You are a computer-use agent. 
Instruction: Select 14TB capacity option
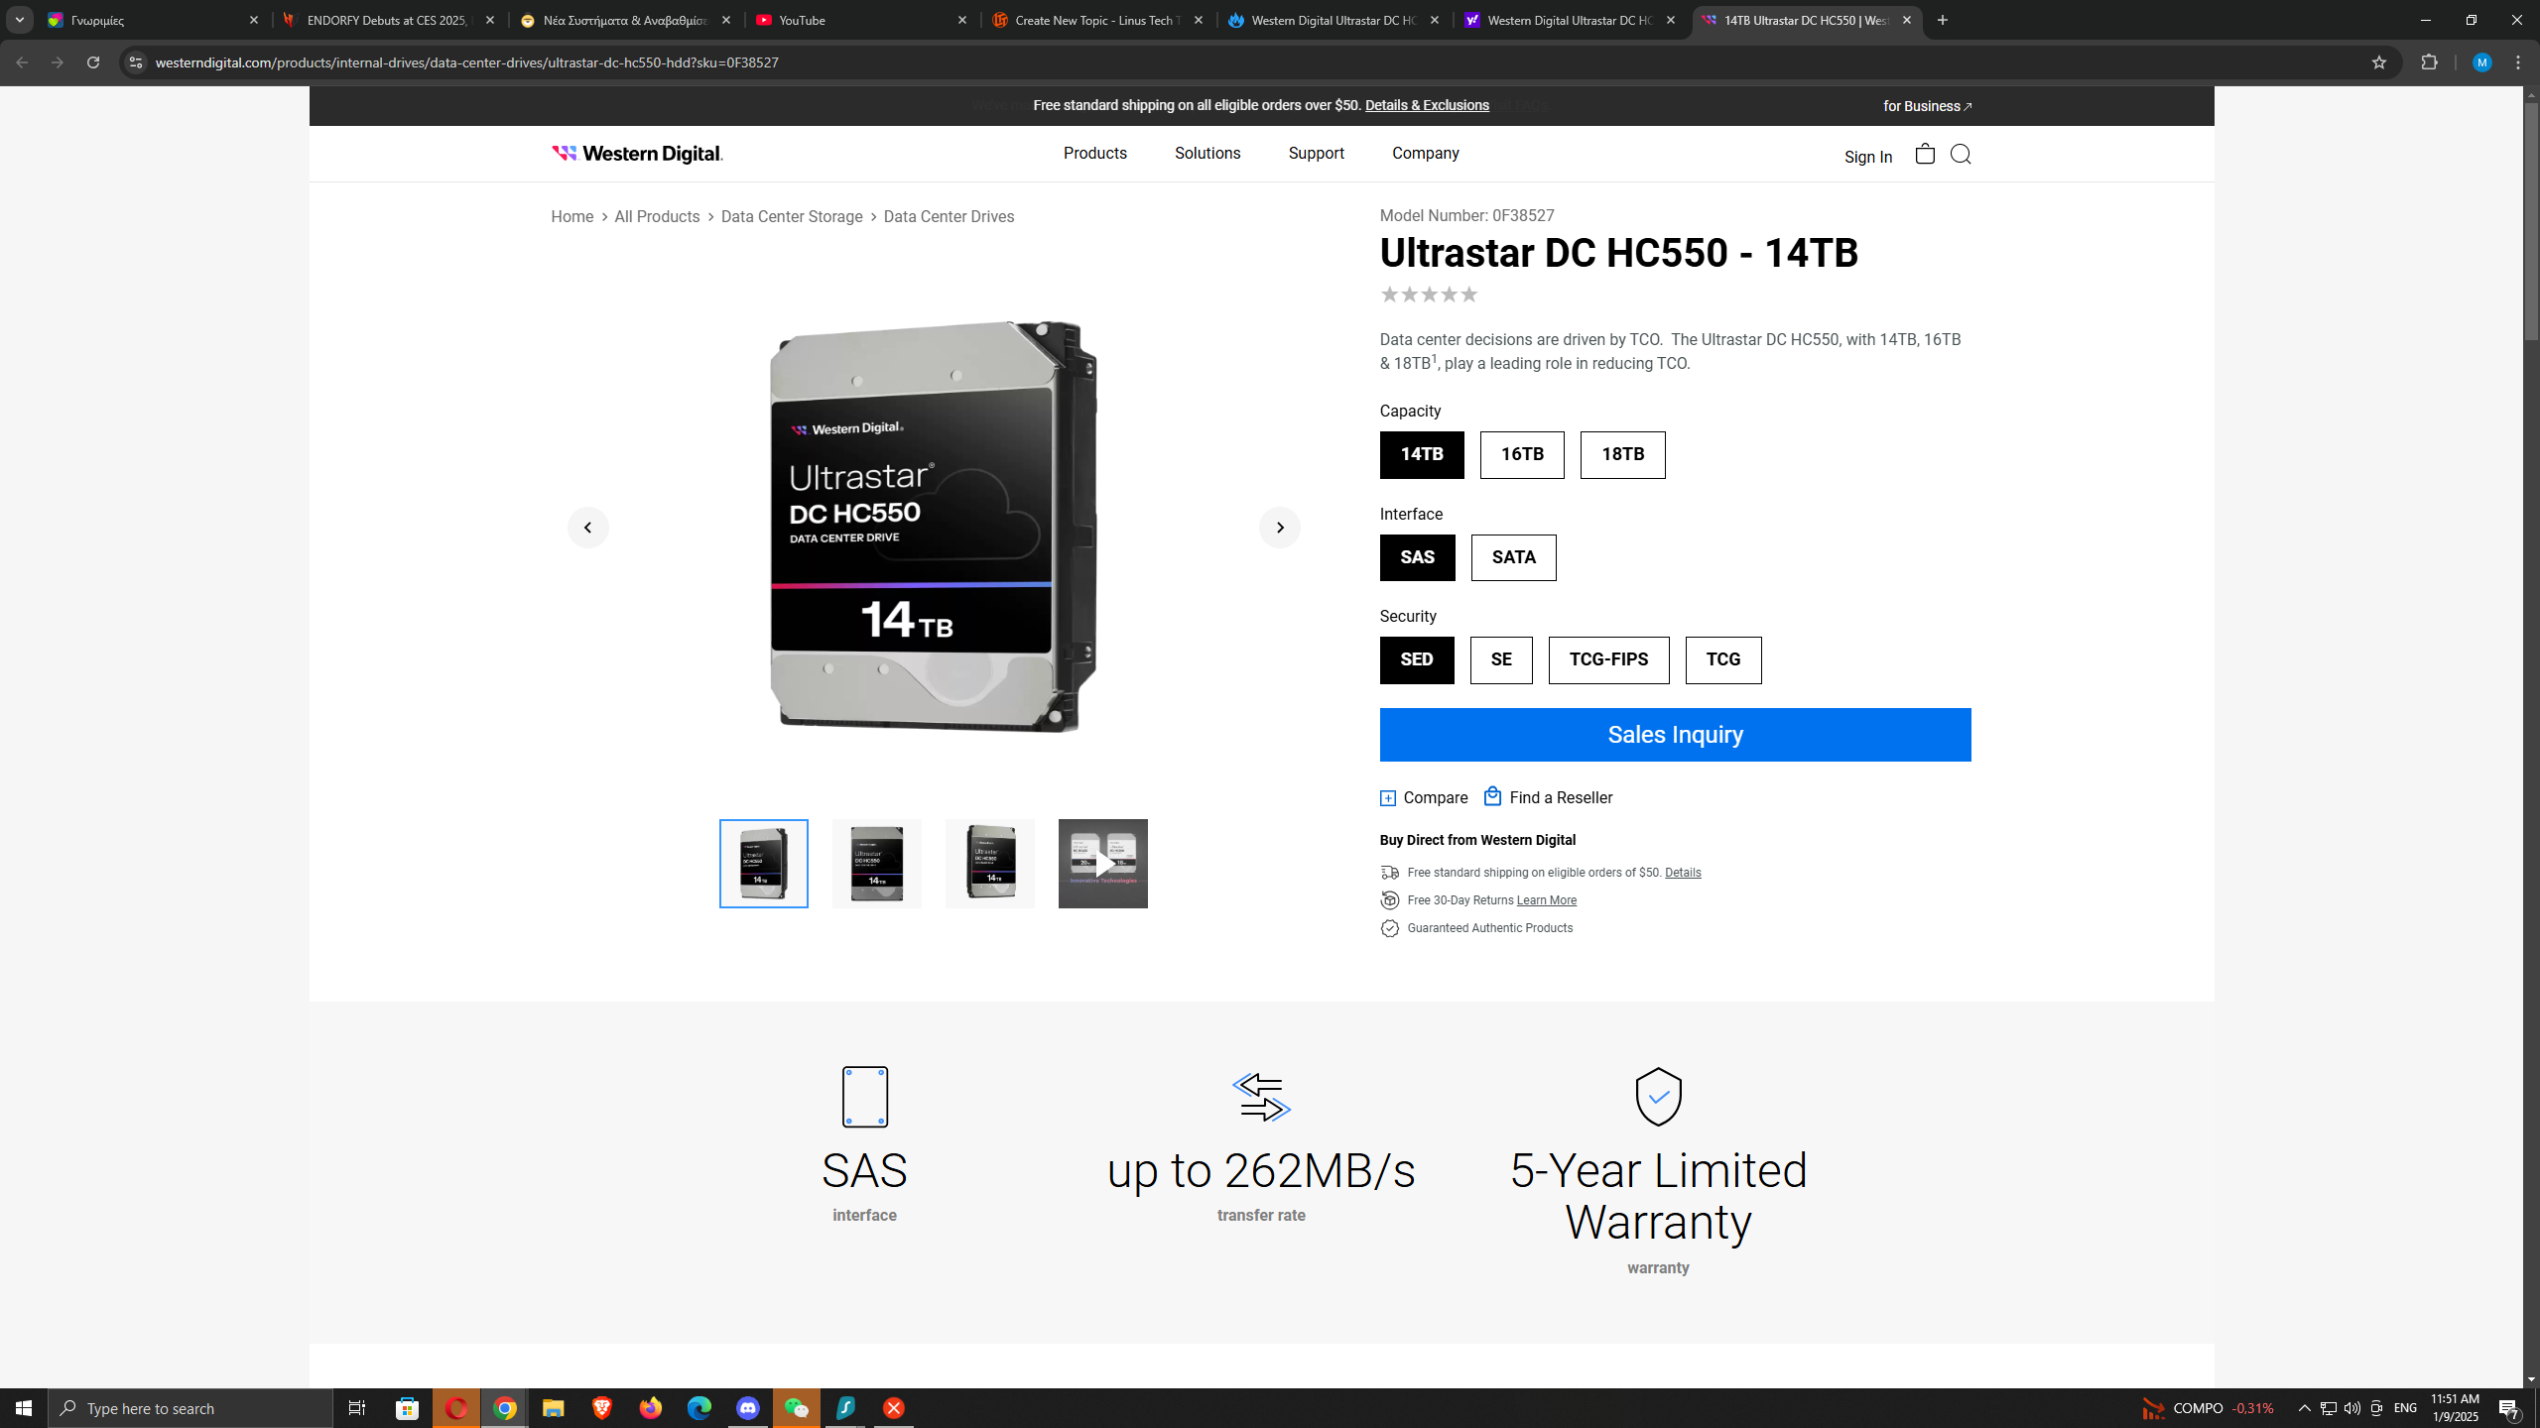(x=1422, y=455)
